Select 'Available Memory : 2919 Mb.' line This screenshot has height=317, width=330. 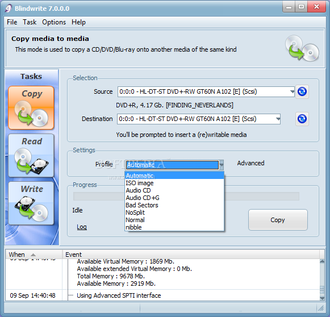click(116, 283)
